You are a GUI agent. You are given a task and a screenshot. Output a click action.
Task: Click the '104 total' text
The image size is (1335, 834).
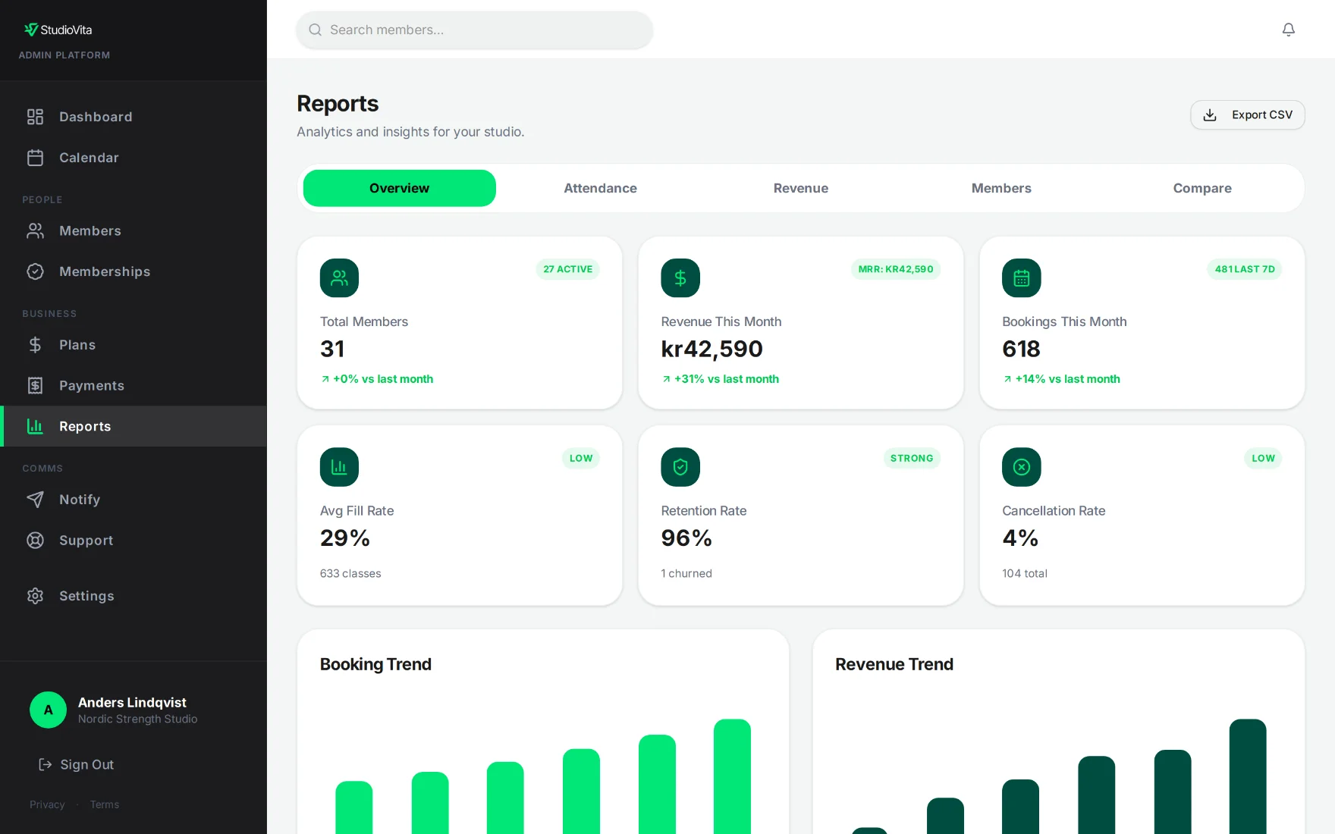point(1025,573)
